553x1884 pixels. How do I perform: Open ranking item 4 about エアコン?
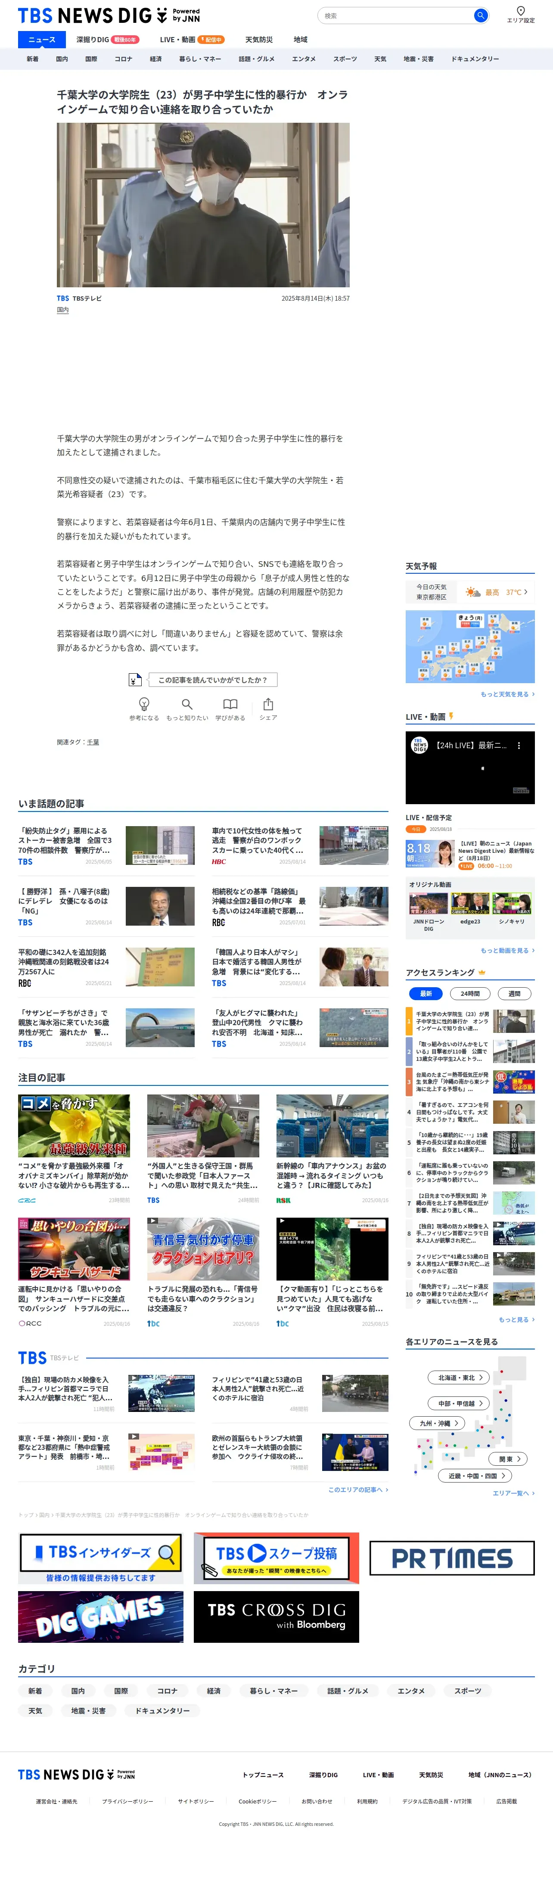click(469, 1112)
